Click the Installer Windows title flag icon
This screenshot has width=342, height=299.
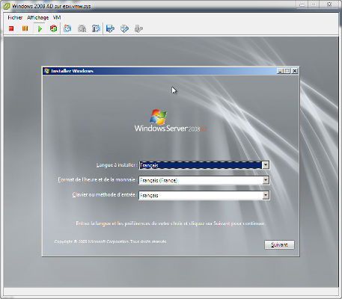tap(46, 71)
